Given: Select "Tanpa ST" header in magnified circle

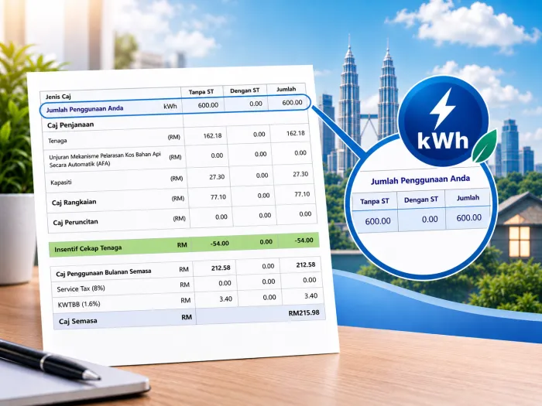Looking at the screenshot, I should point(374,201).
